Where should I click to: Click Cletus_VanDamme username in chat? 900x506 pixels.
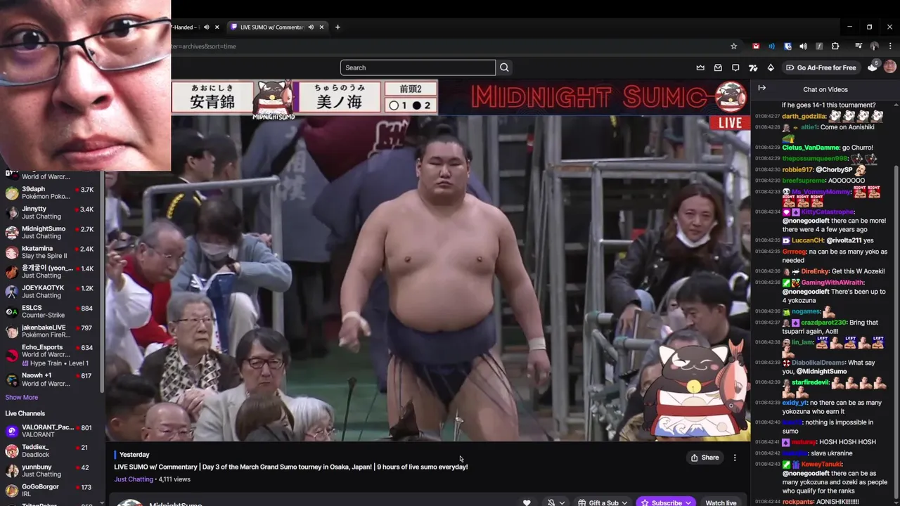tap(811, 148)
